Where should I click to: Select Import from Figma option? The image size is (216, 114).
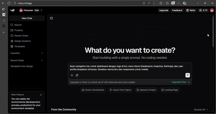[x=120, y=90]
